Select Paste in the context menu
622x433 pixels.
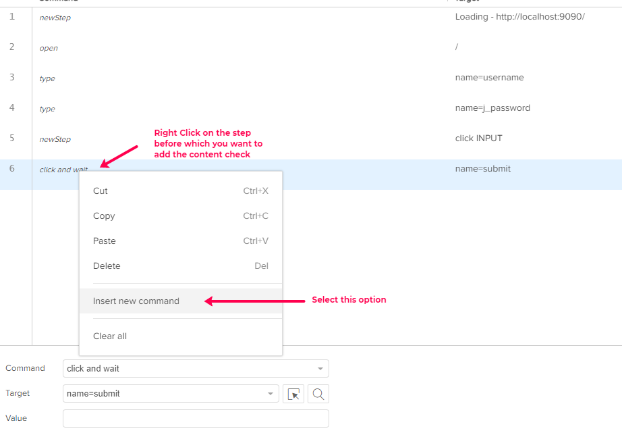coord(105,241)
